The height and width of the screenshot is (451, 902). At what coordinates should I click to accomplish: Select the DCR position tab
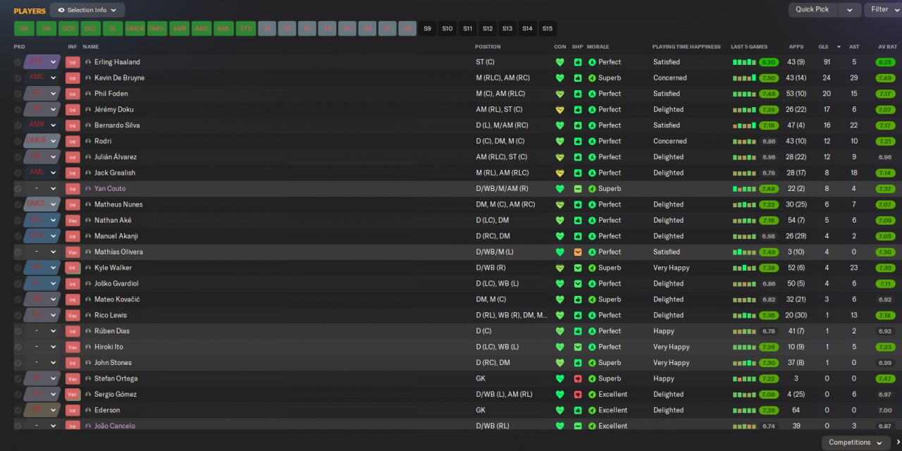[x=68, y=29]
